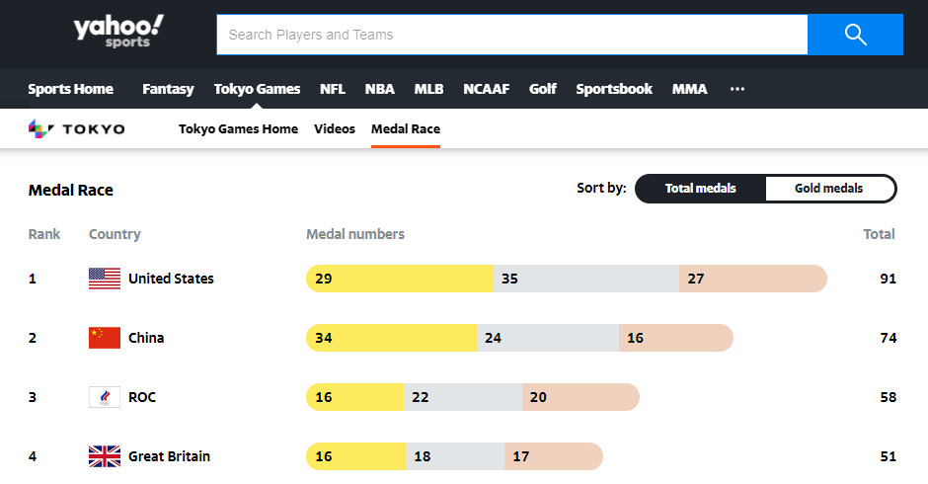Click China's bronze medal bar segment
This screenshot has height=484, width=928.
676,338
